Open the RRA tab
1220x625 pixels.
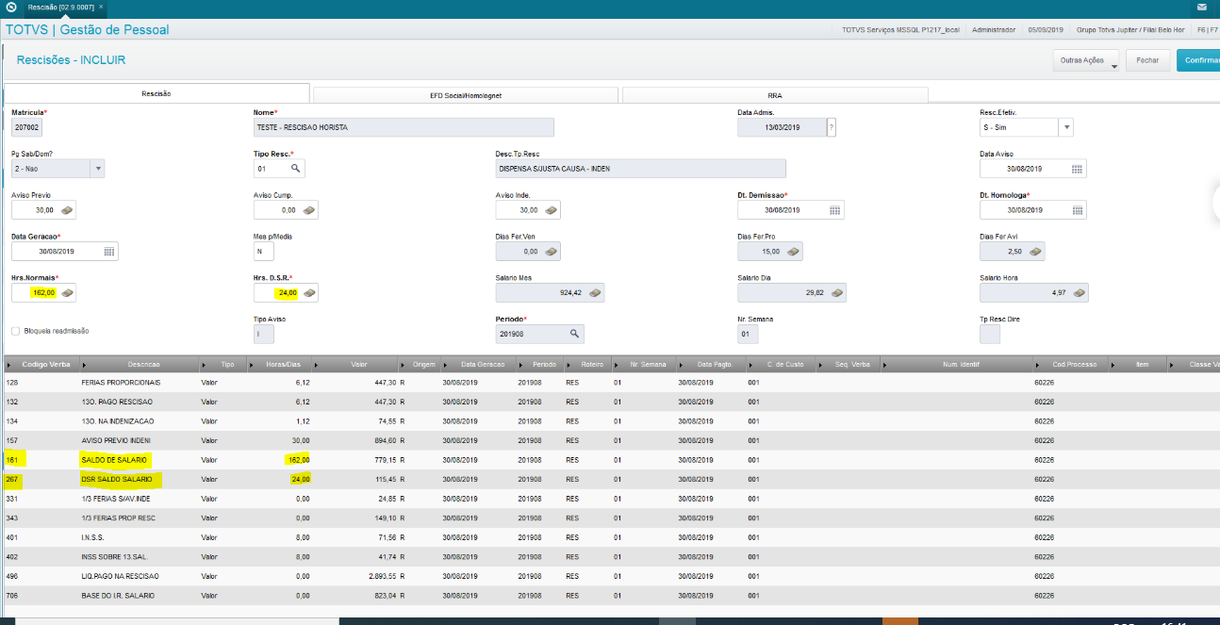[775, 95]
